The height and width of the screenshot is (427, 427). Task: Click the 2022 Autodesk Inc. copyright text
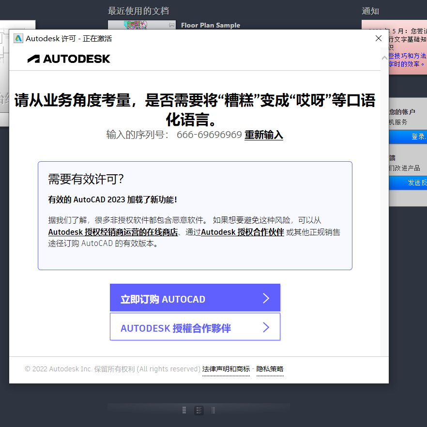112,369
